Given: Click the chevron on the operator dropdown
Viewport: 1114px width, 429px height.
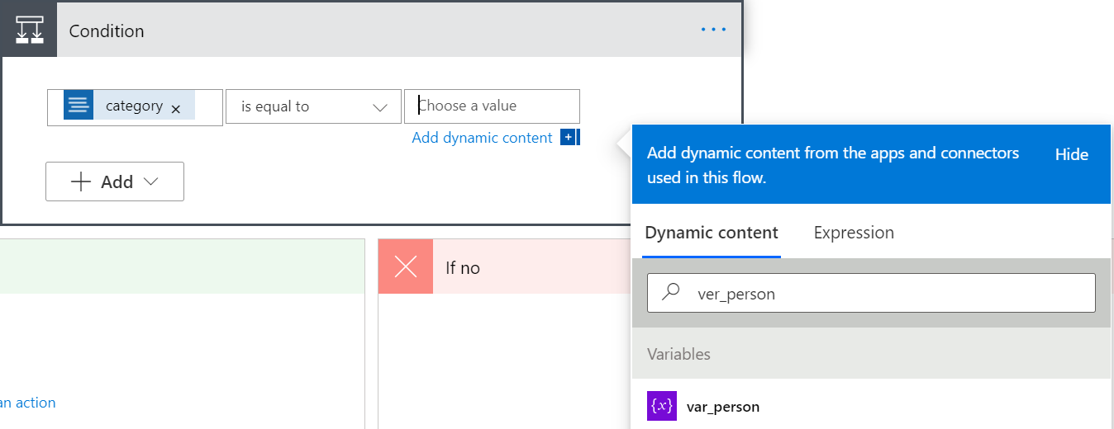Looking at the screenshot, I should pyautogui.click(x=380, y=107).
